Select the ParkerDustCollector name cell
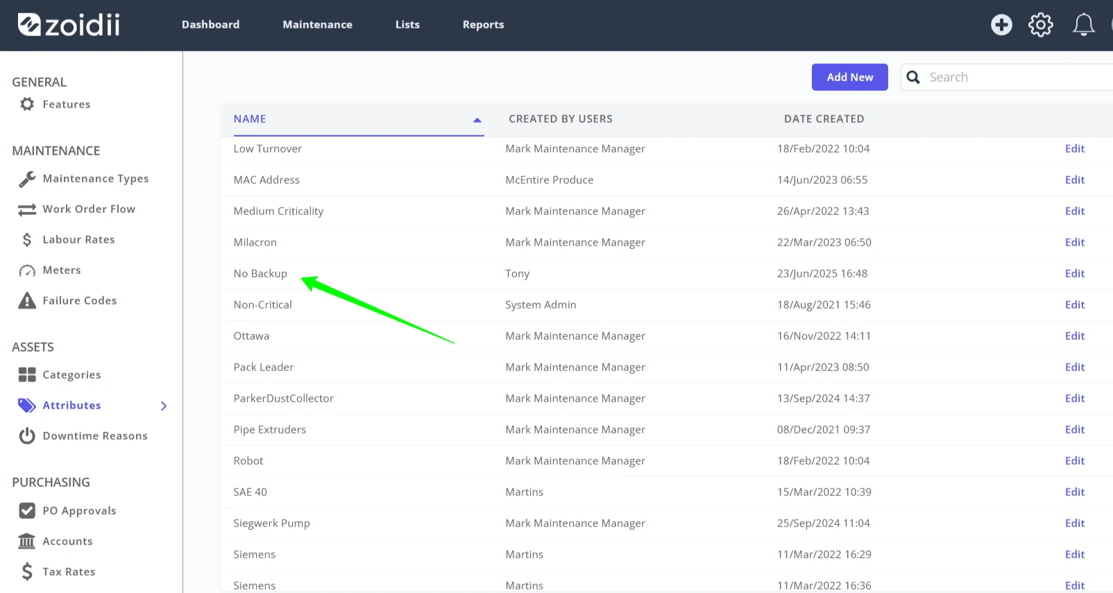 coord(283,399)
